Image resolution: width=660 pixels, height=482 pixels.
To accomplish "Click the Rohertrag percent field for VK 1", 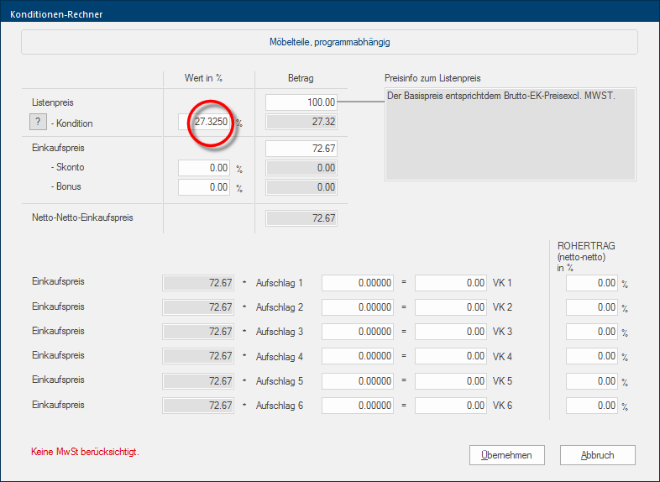I will pyautogui.click(x=592, y=284).
